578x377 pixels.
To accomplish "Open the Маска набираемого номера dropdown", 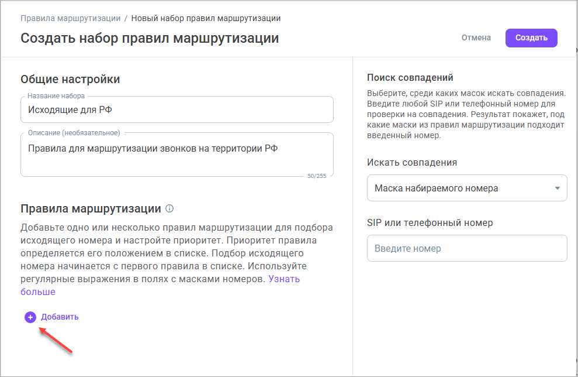I will (466, 188).
